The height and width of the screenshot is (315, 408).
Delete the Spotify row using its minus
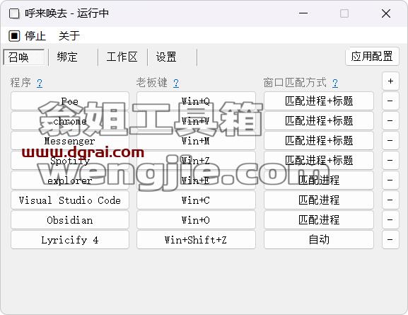(390, 161)
